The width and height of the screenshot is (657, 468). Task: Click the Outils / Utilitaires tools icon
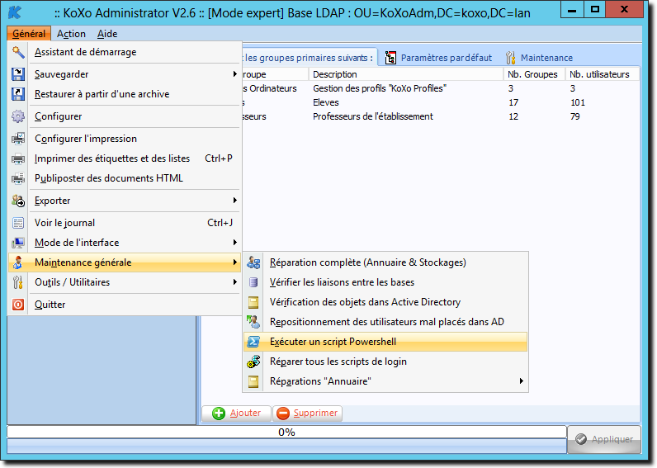tap(18, 282)
